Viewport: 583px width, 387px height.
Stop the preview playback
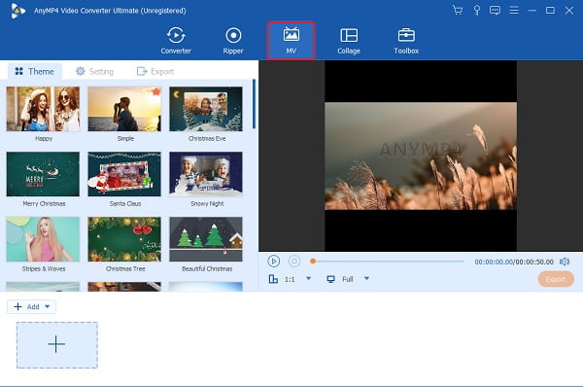294,262
